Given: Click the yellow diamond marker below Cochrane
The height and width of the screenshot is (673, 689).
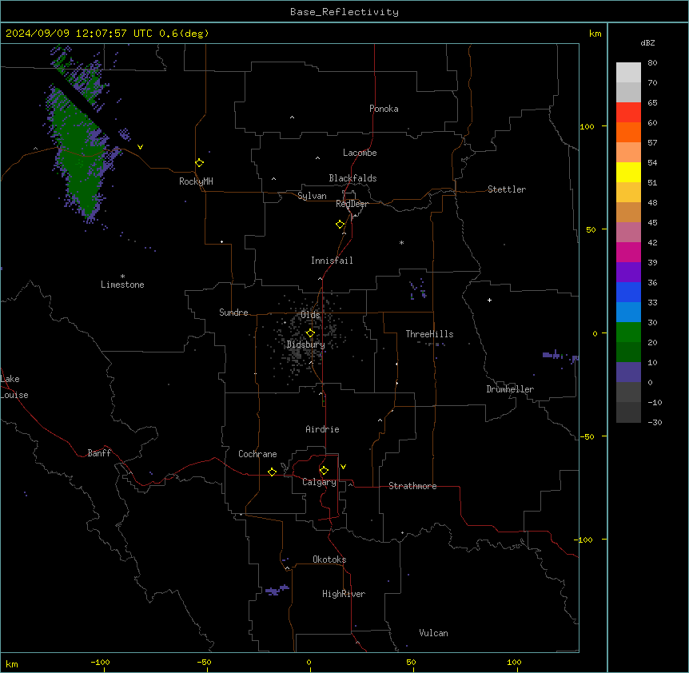Looking at the screenshot, I should (272, 472).
